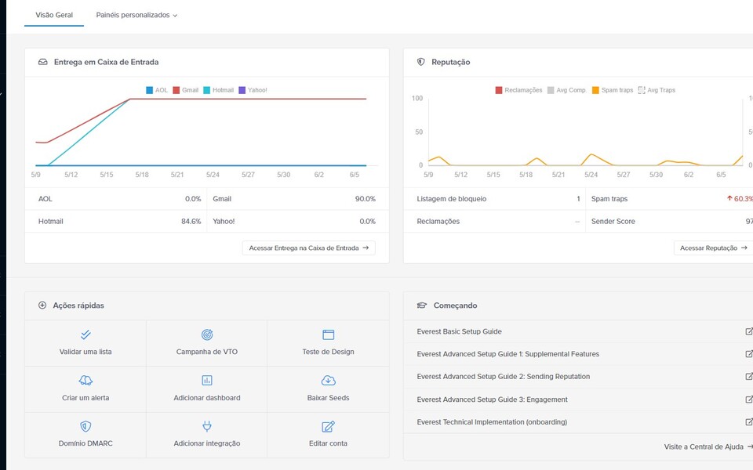Click the Adicionar integração label
The width and height of the screenshot is (753, 470).
[207, 443]
